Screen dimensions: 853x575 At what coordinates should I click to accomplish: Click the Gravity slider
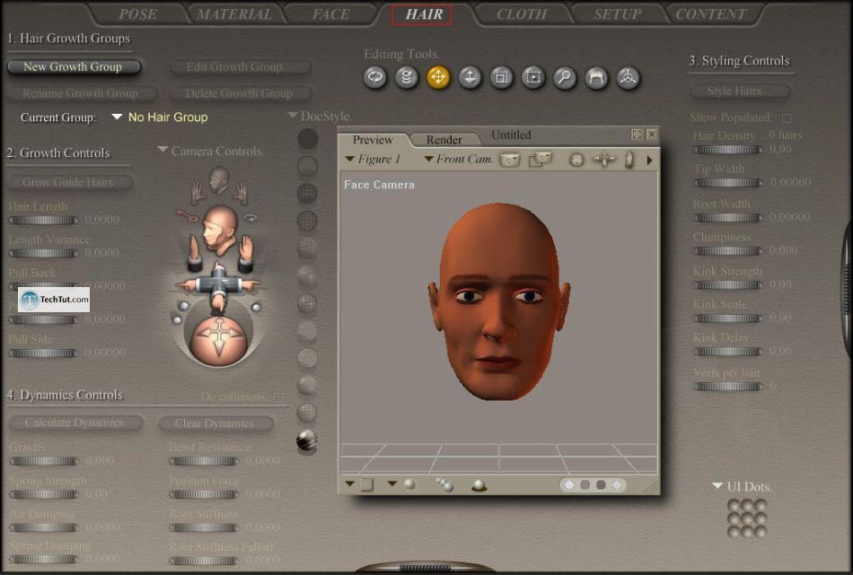coord(43,461)
